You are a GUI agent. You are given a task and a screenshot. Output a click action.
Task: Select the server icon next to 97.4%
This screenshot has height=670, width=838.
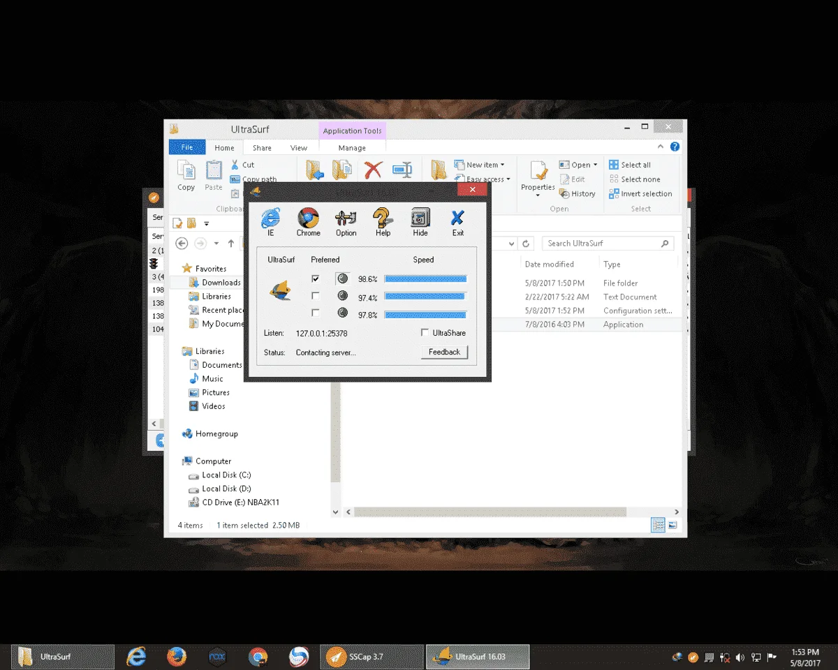click(x=342, y=296)
